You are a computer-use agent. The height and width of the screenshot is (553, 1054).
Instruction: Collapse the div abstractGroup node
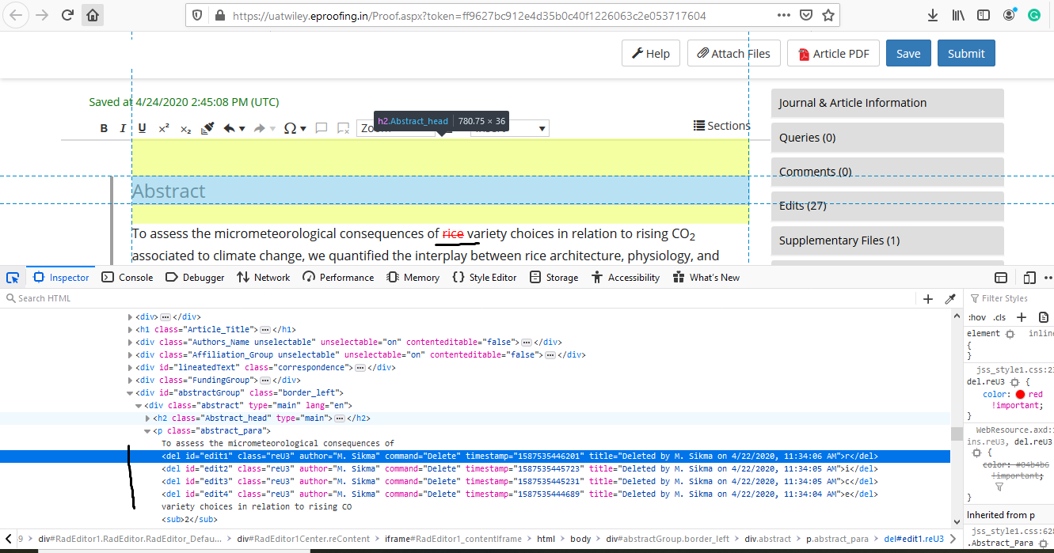pos(131,392)
